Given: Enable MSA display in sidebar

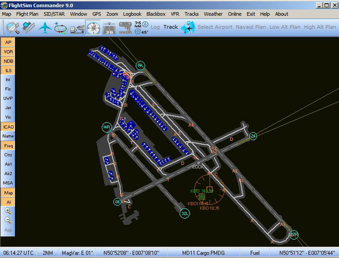Looking at the screenshot, I should 8,183.
